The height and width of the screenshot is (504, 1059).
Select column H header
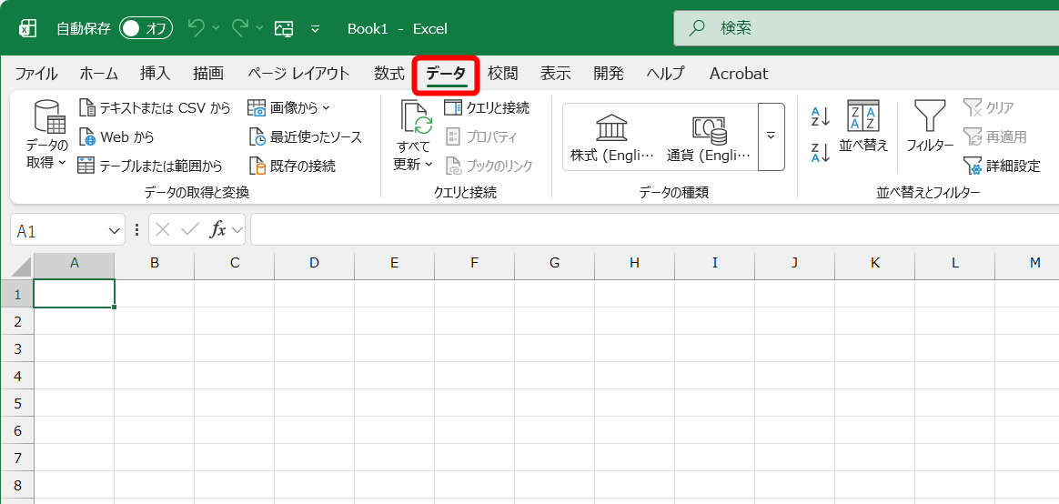(x=634, y=264)
